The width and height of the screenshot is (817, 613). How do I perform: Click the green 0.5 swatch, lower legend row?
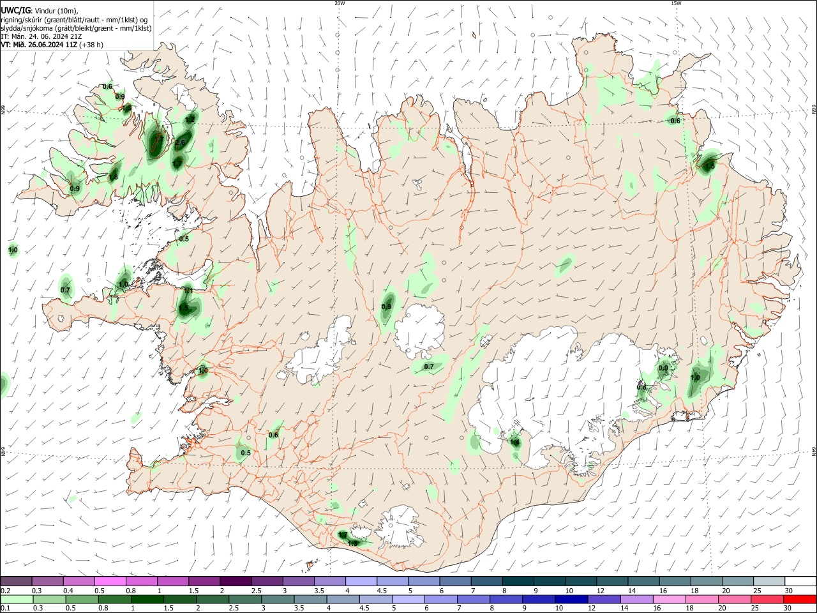point(82,600)
